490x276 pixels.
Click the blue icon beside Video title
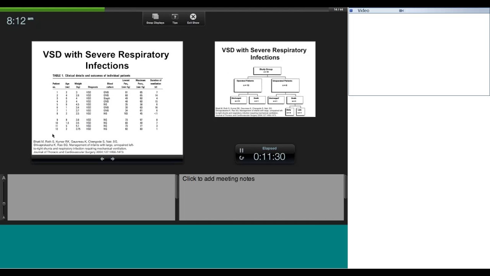coord(351,11)
